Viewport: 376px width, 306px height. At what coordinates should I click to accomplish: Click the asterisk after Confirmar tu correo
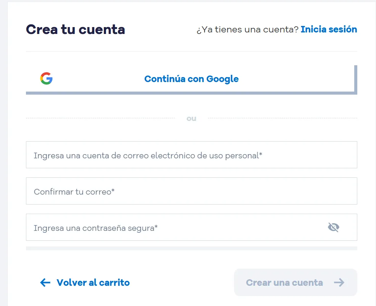pyautogui.click(x=113, y=190)
